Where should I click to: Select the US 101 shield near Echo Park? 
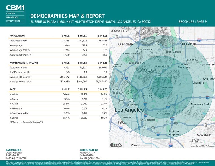pyautogui.click(x=121, y=100)
